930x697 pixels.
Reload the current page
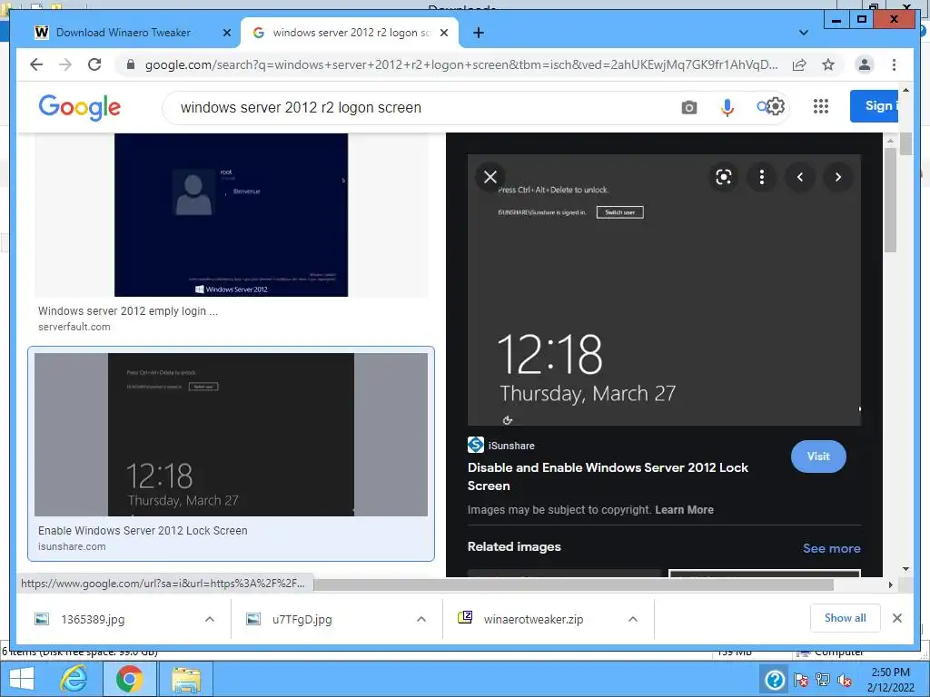[94, 64]
